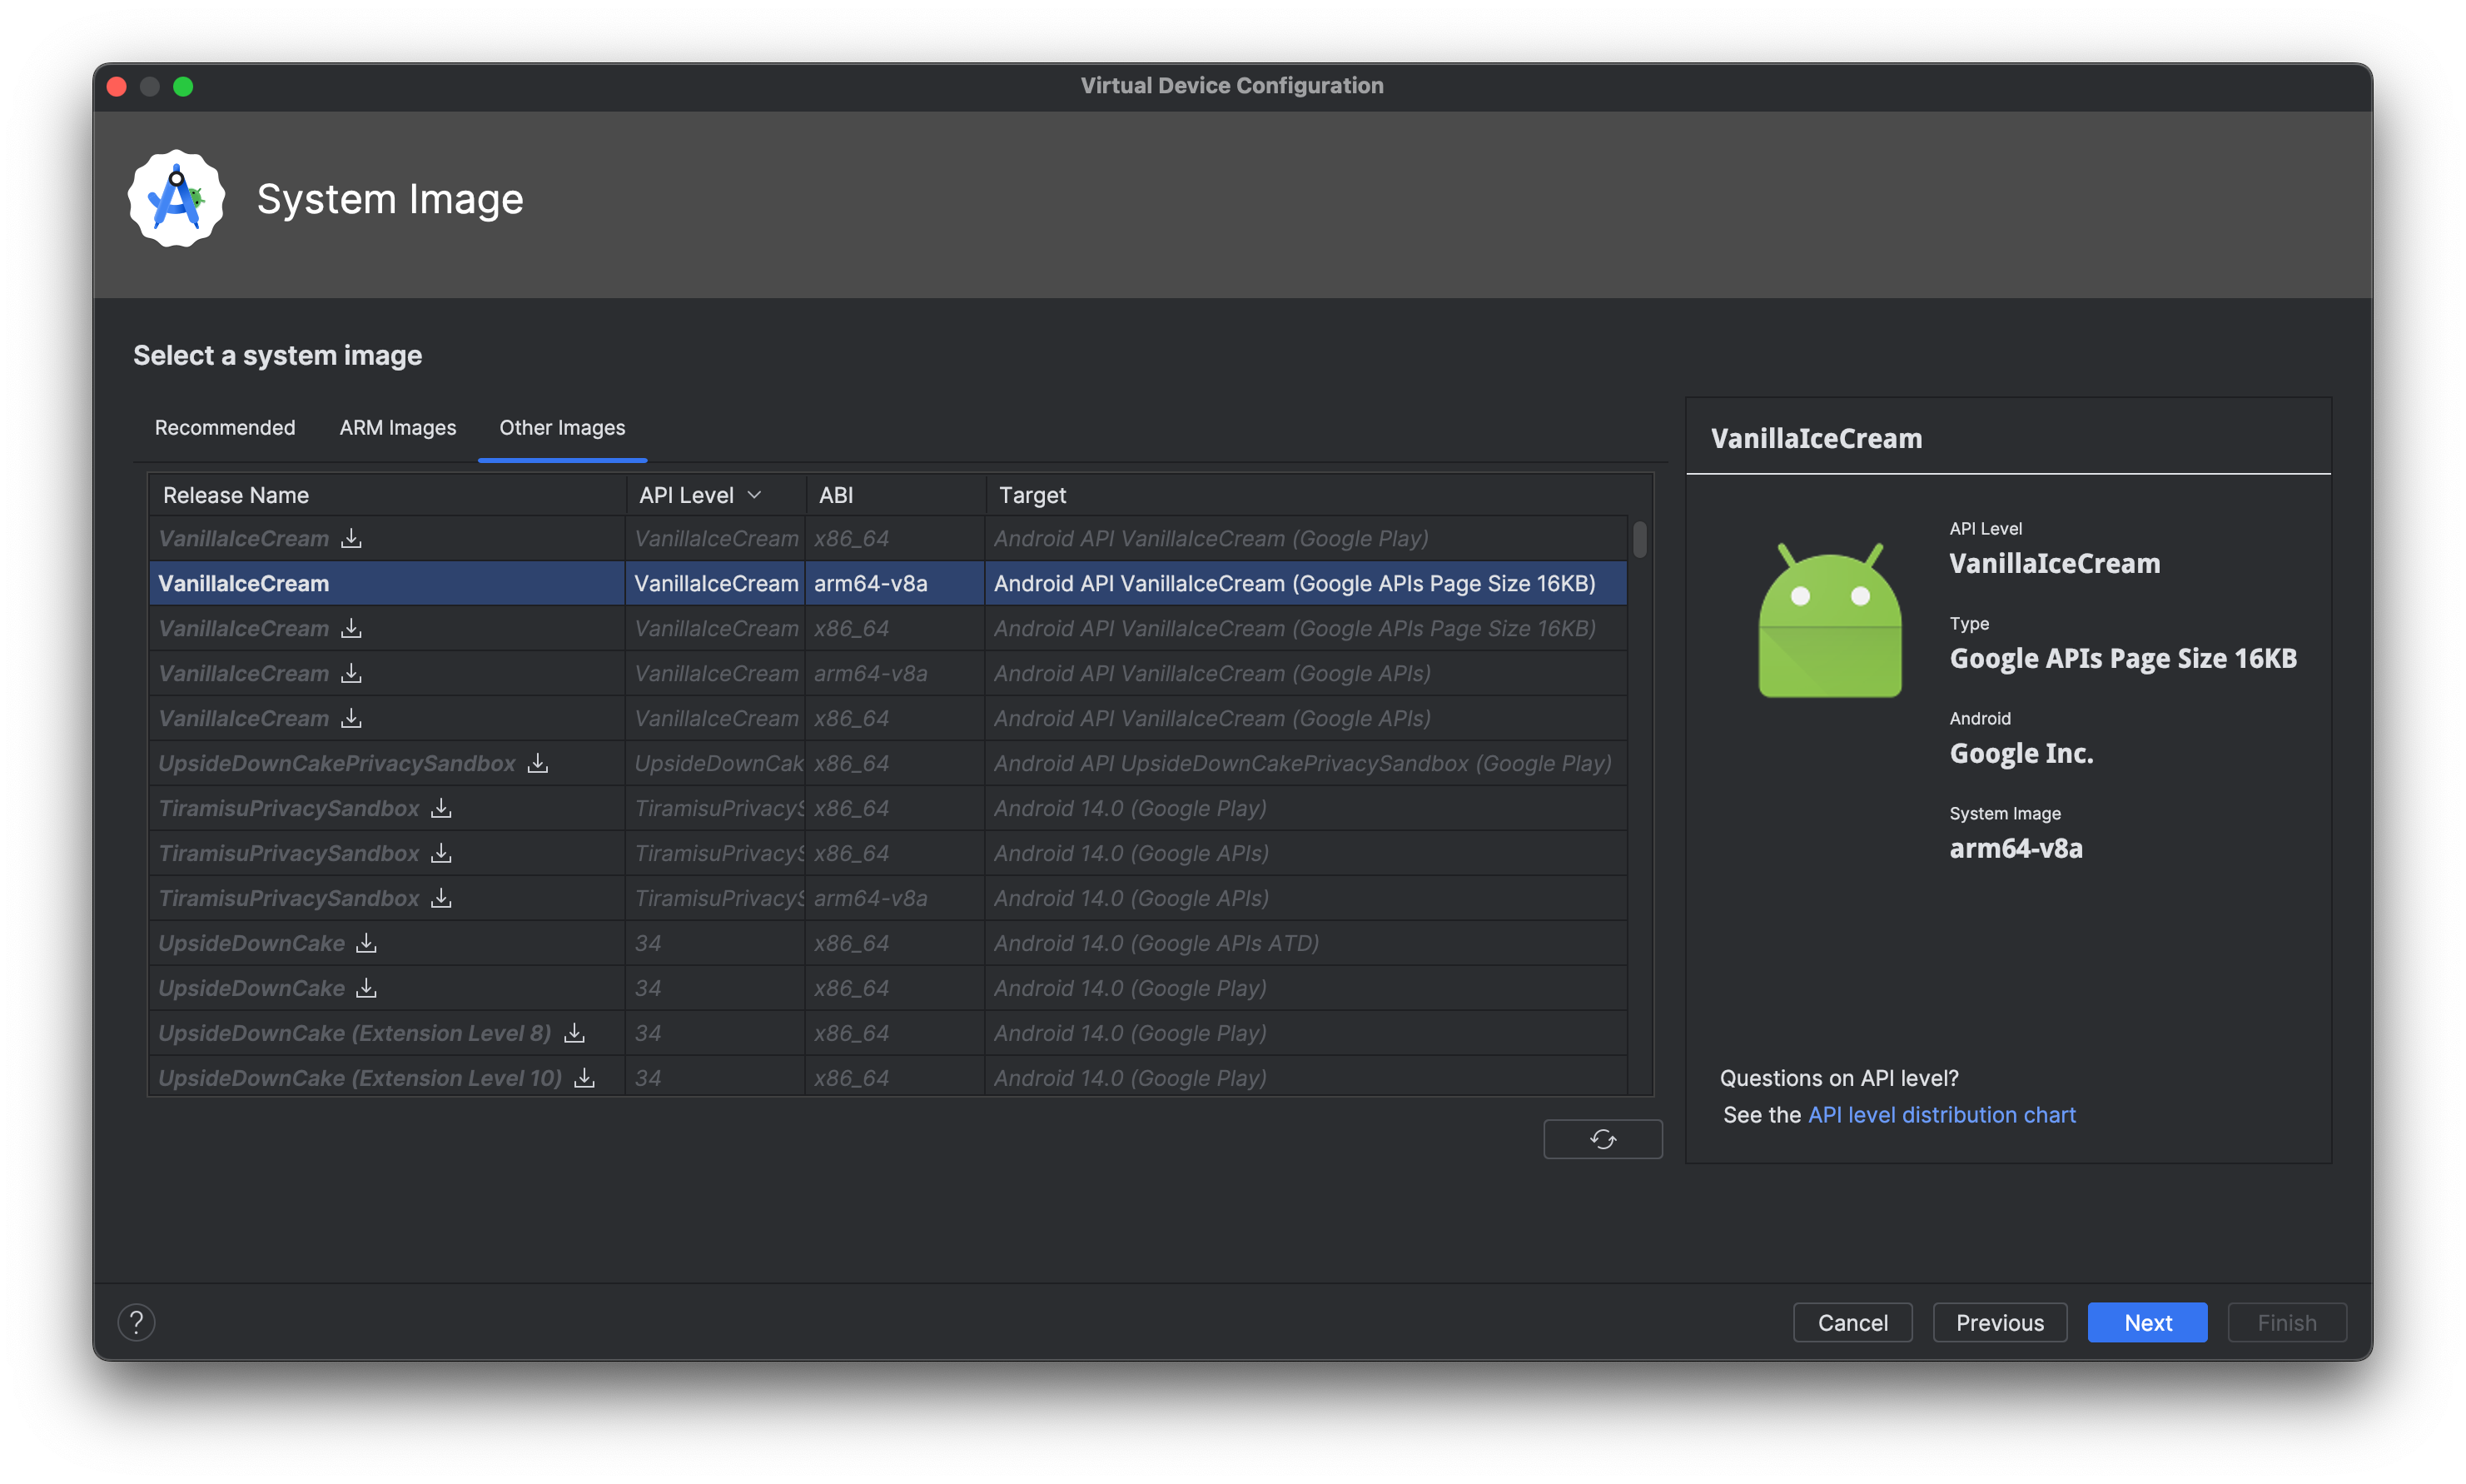This screenshot has width=2466, height=1484.
Task: Click the download icon next to UpsideDownCake Extension Level 8
Action: [x=574, y=1031]
